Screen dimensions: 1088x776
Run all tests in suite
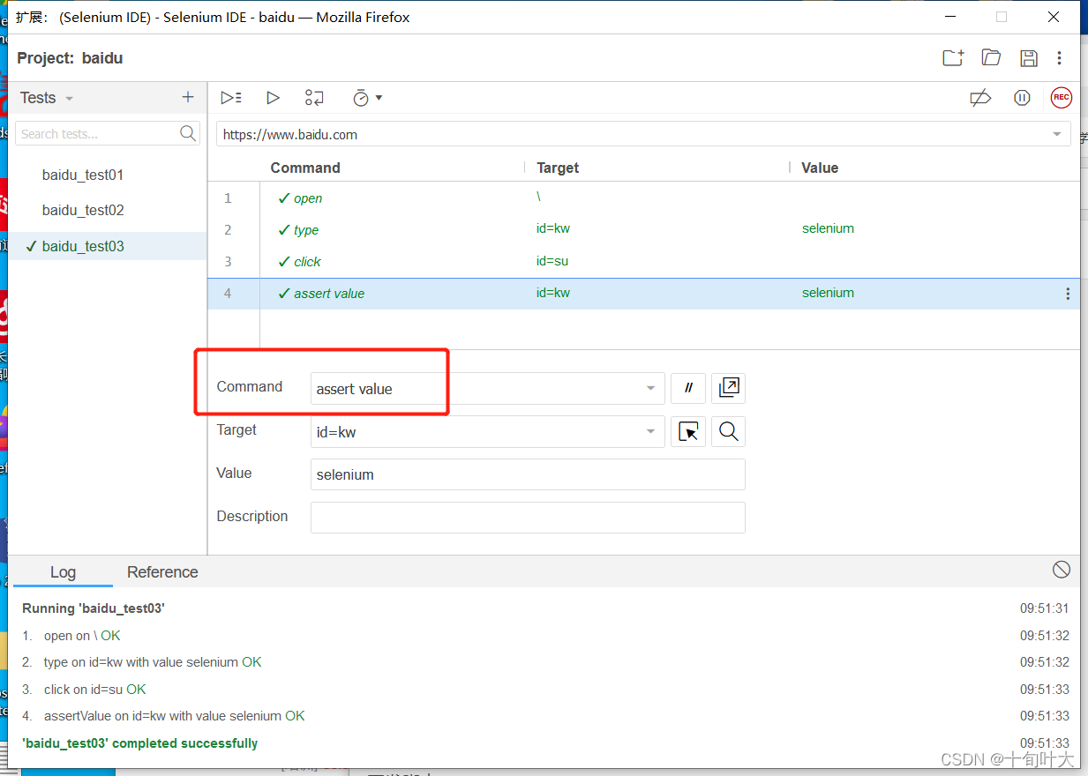231,98
